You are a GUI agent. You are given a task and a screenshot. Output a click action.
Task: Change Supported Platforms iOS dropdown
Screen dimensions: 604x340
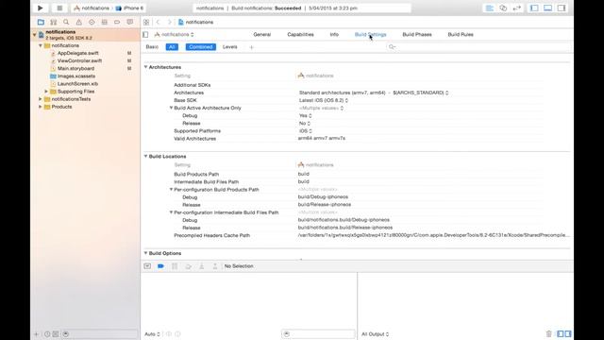point(306,131)
